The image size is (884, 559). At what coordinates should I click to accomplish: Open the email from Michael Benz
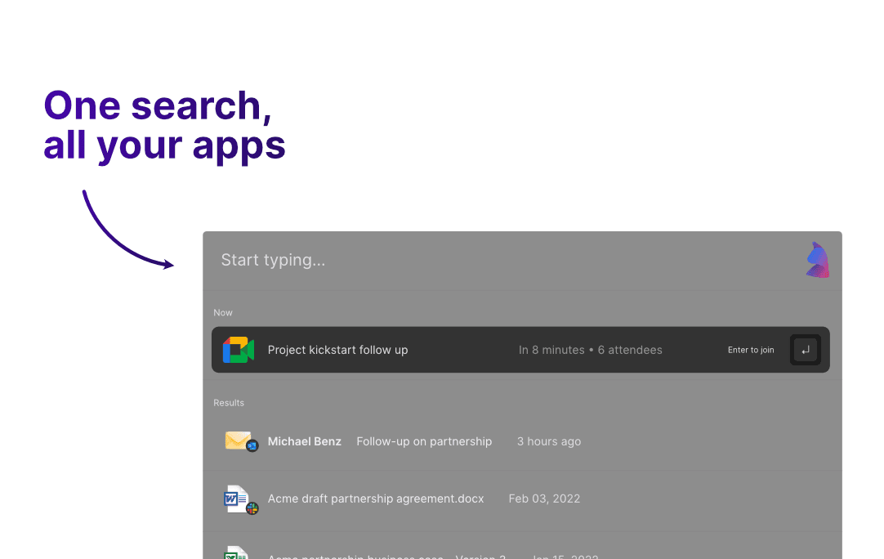tap(304, 441)
